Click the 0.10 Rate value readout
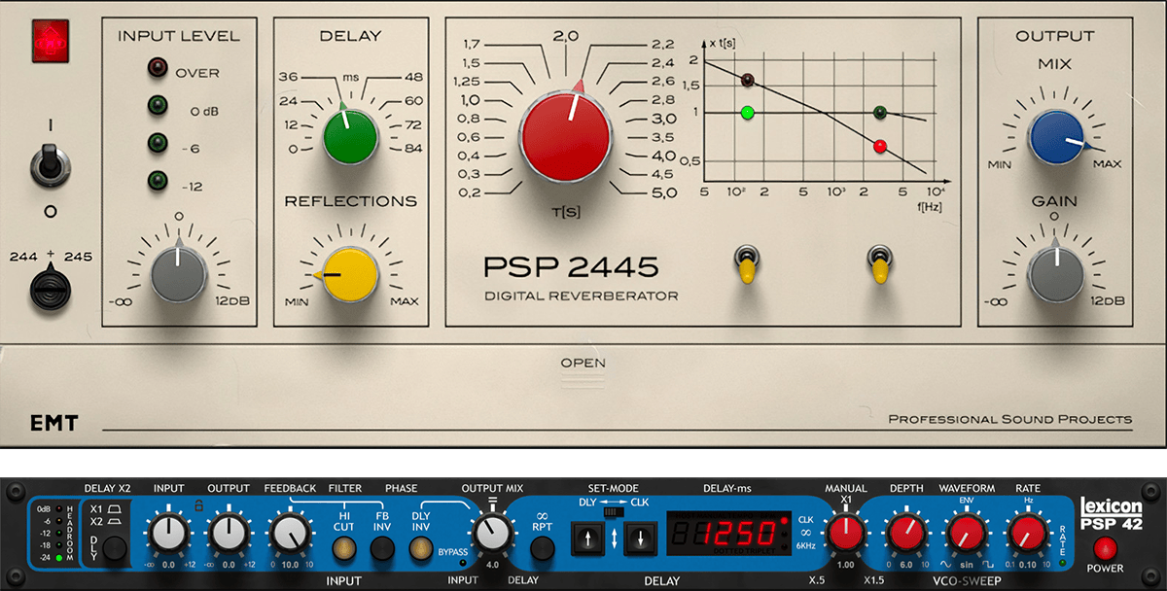Image resolution: width=1167 pixels, height=591 pixels. [1027, 565]
